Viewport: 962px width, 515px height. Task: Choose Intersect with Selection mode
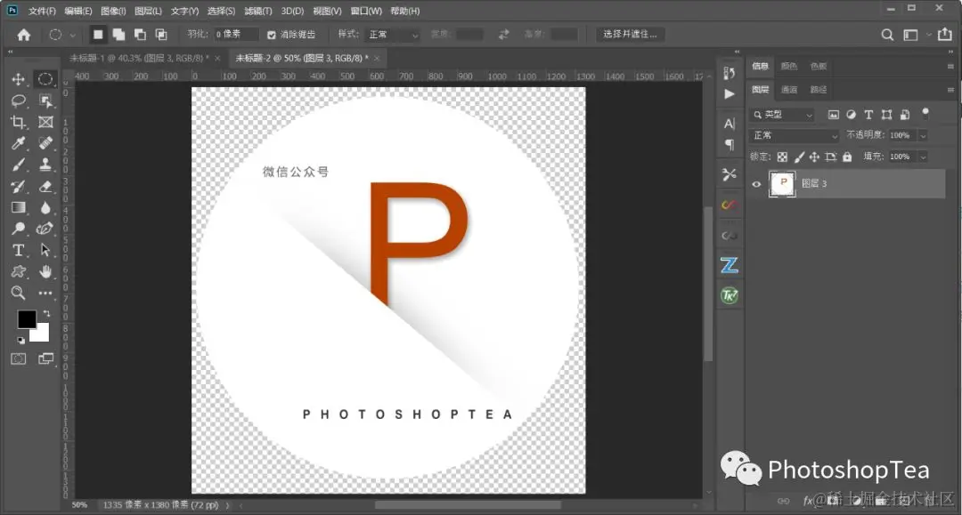(x=160, y=35)
